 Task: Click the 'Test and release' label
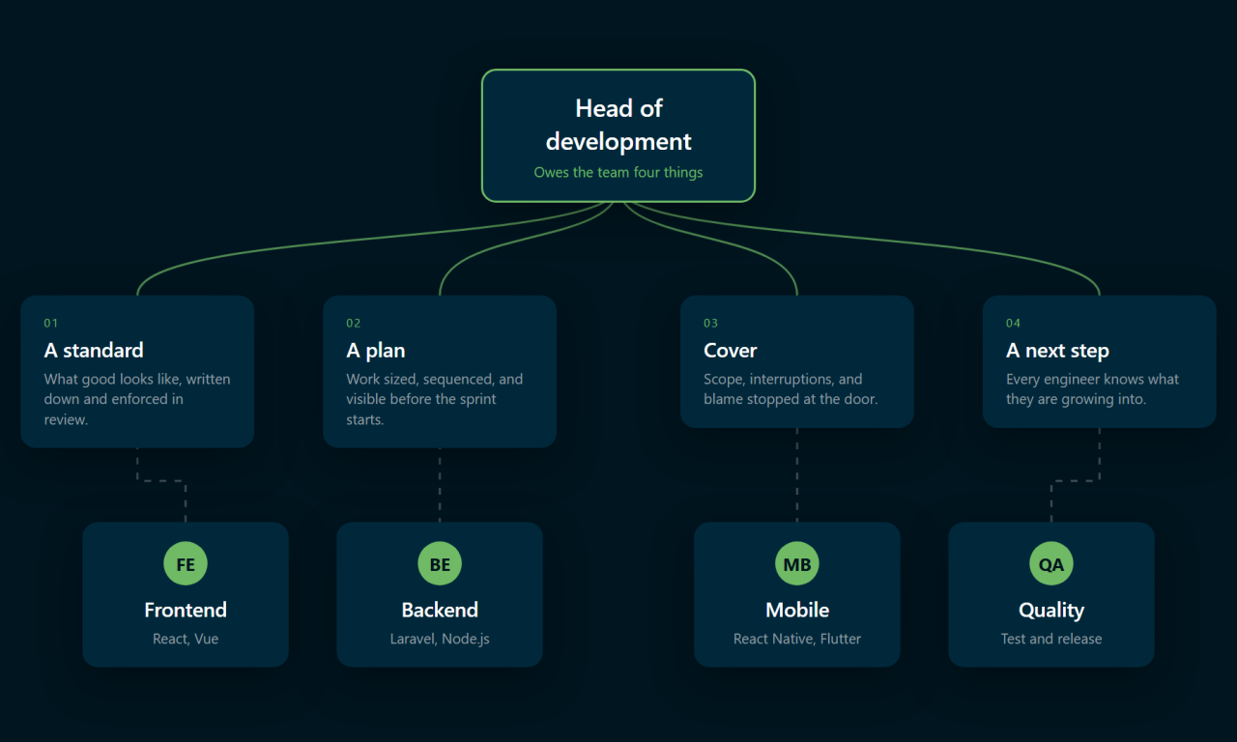point(1051,639)
